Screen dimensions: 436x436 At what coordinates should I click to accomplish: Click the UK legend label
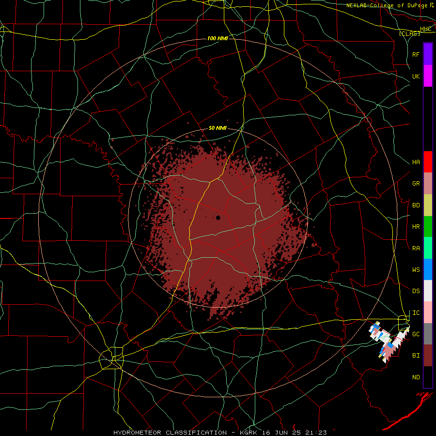[x=416, y=76]
